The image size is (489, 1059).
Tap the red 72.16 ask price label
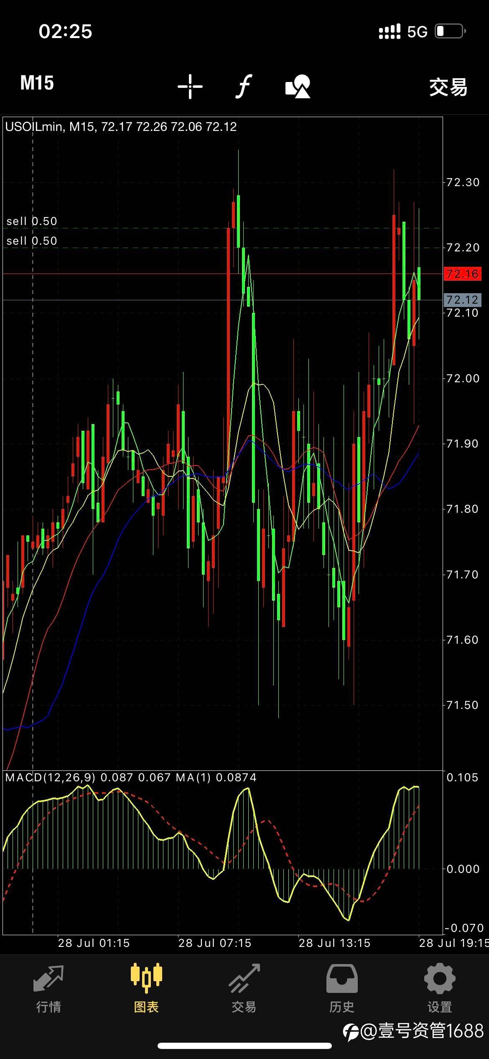(462, 274)
